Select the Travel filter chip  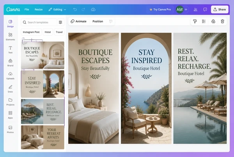(x=59, y=32)
